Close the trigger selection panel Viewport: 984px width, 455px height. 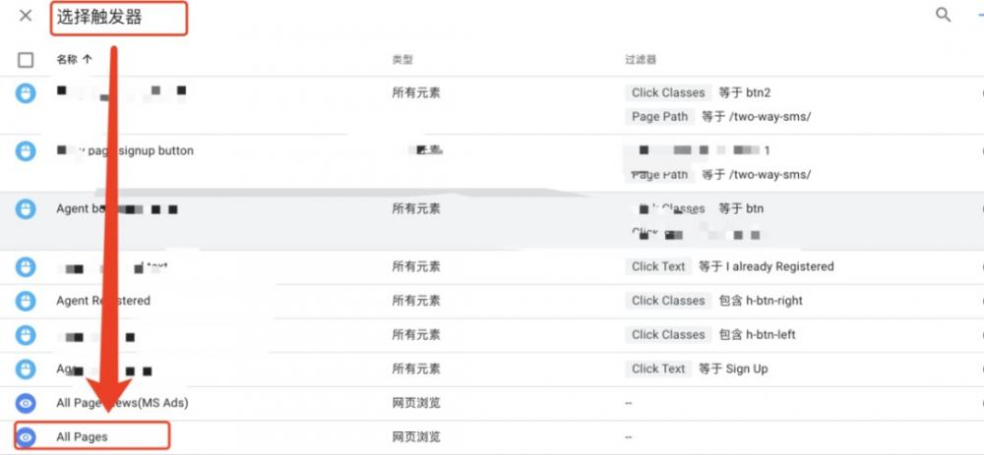26,16
